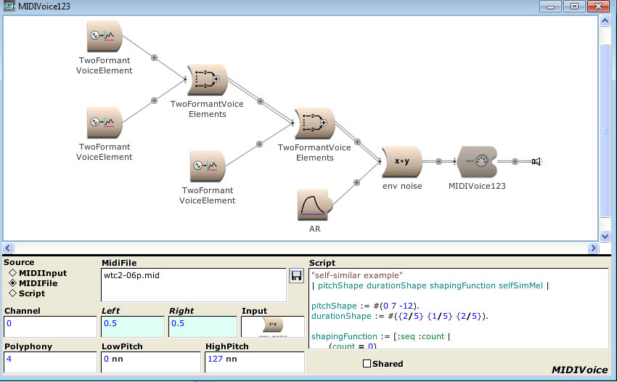Image resolution: width=617 pixels, height=382 pixels.
Task: Select the Script source option
Action: pos(27,293)
